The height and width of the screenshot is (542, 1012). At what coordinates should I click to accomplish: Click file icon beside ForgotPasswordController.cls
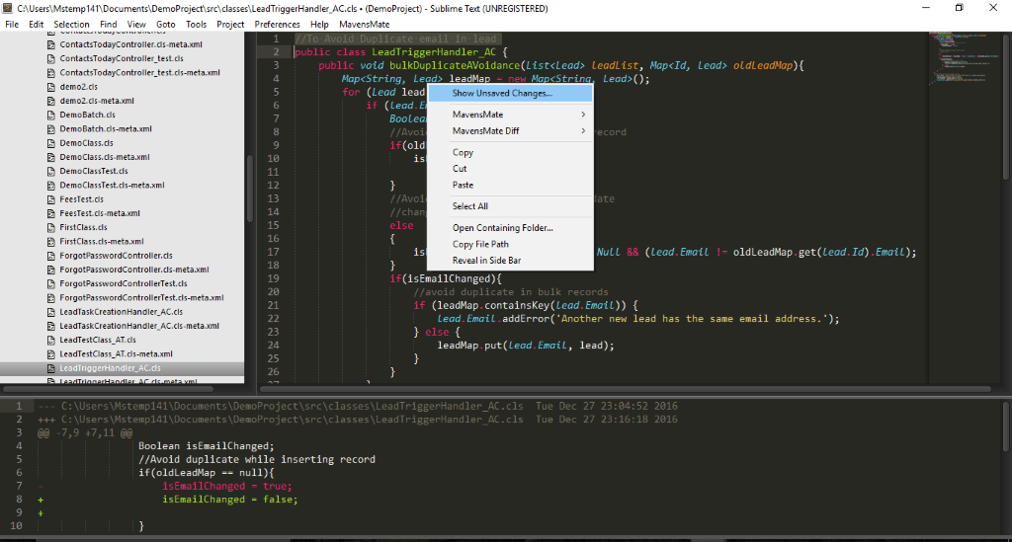tap(51, 256)
